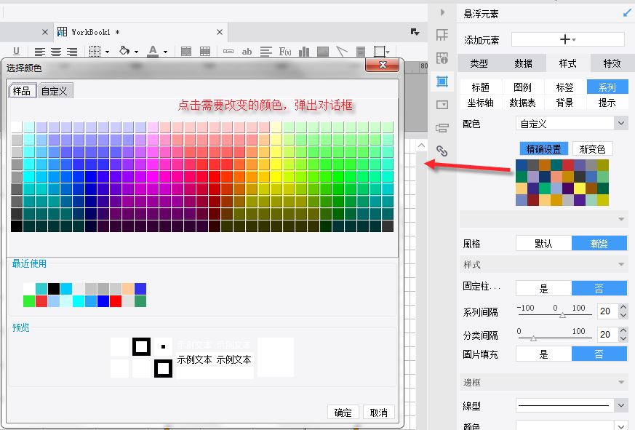Click the center text alignment icon
This screenshot has width=635, height=430.
[55, 52]
